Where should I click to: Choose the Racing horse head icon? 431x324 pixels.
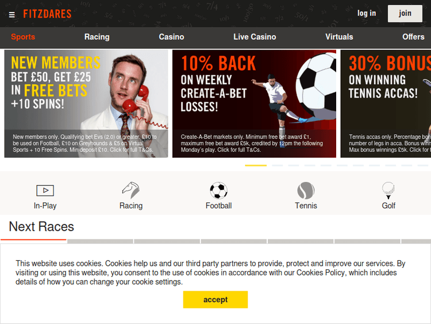coord(131,190)
